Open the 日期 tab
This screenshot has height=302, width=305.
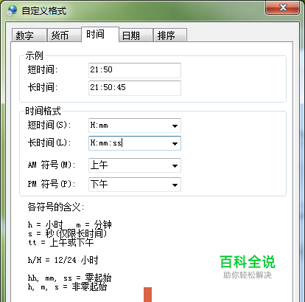pos(136,35)
